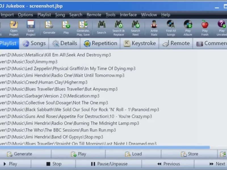
Task: Select Black Sabbath Paranoid.mp3 row
Action: [113, 110]
